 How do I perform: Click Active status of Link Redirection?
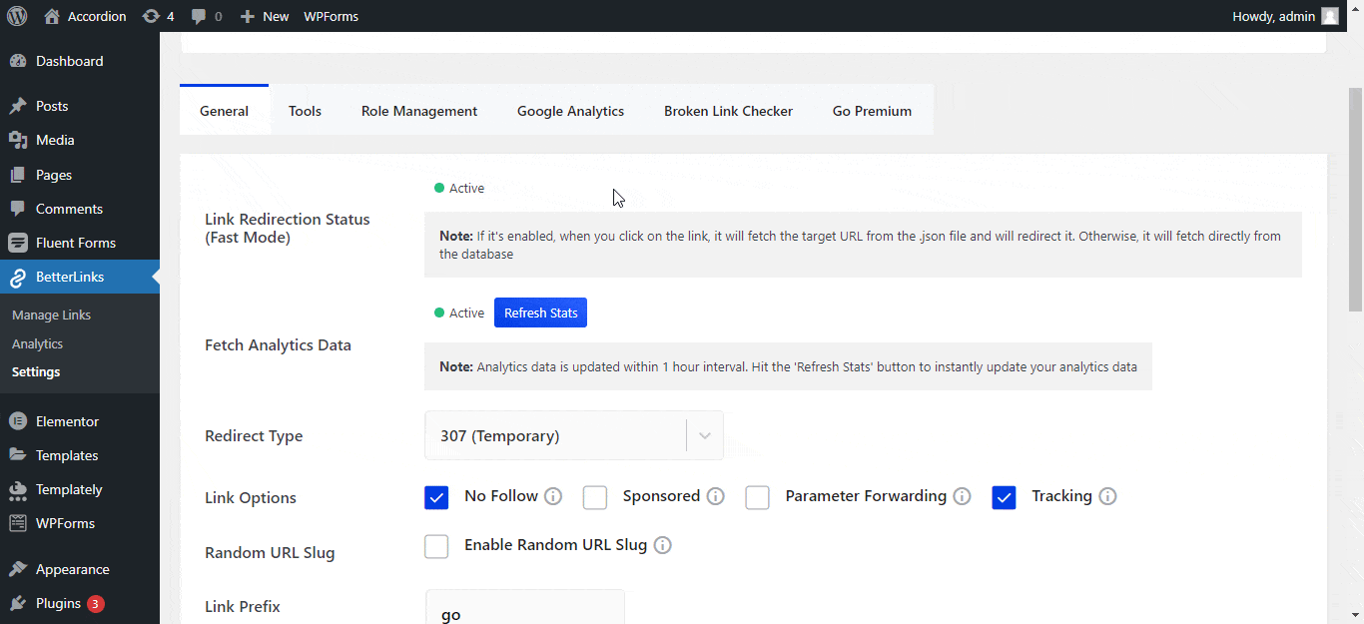pyautogui.click(x=459, y=188)
